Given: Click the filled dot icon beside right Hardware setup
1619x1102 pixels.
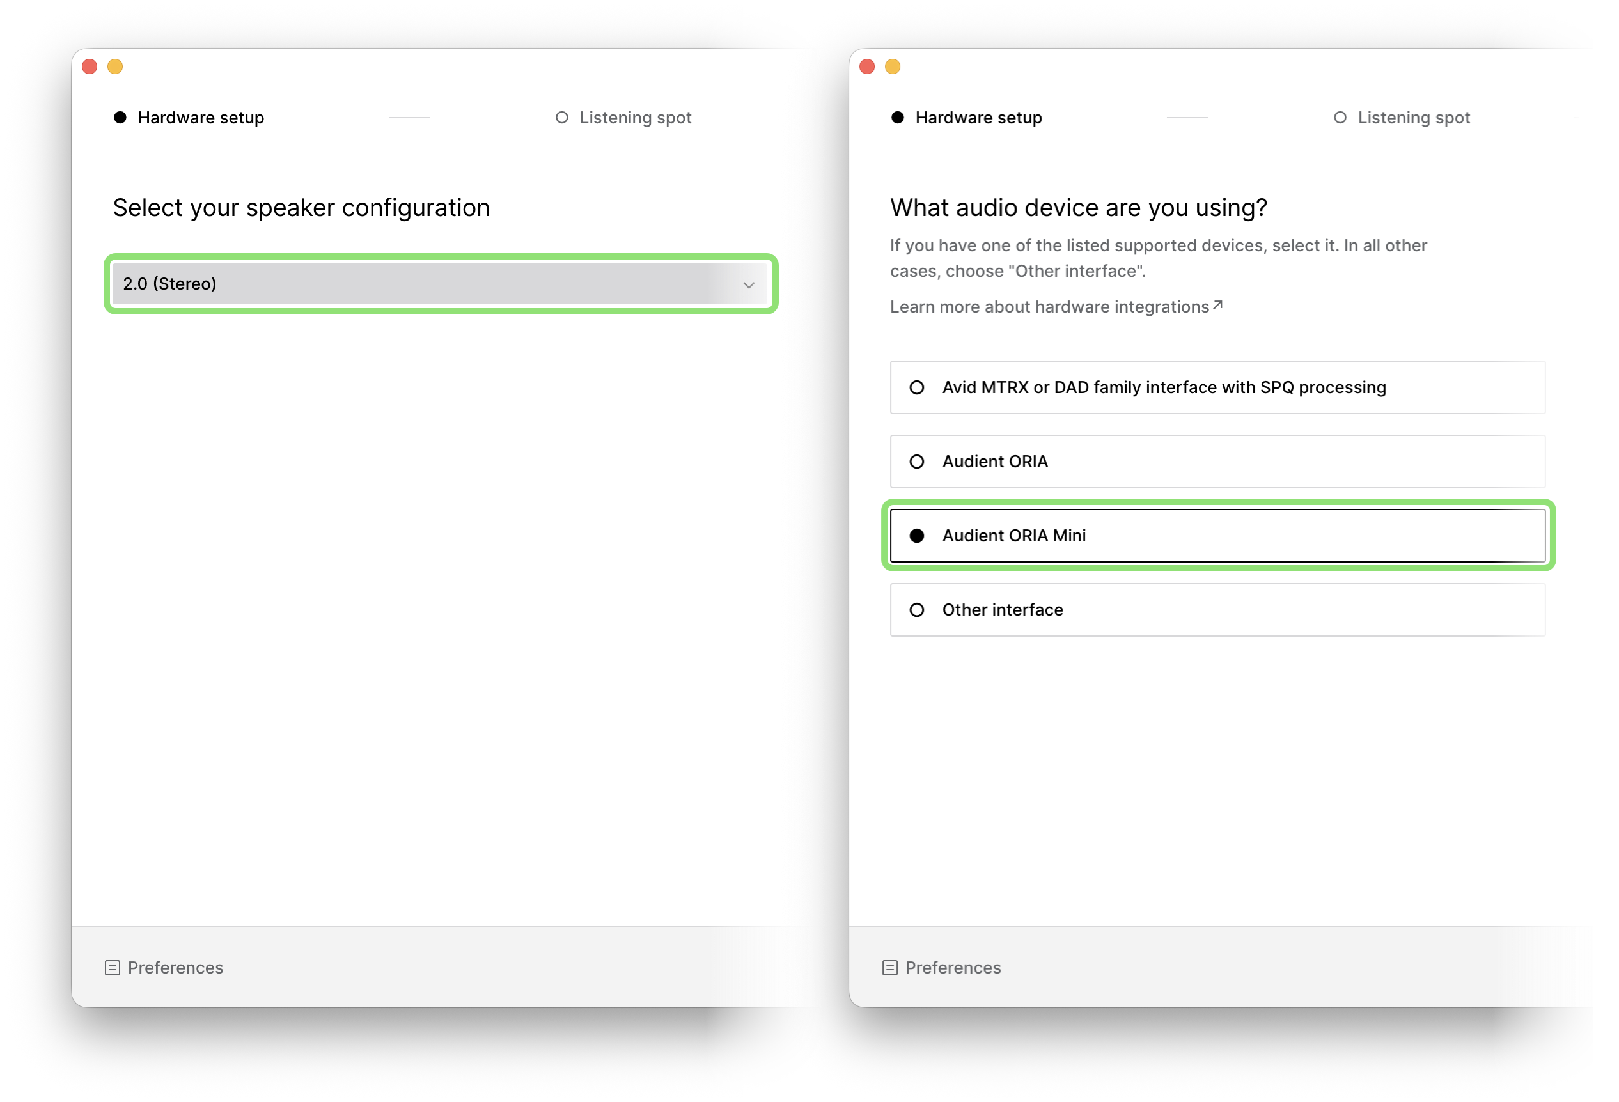Looking at the screenshot, I should [x=897, y=118].
